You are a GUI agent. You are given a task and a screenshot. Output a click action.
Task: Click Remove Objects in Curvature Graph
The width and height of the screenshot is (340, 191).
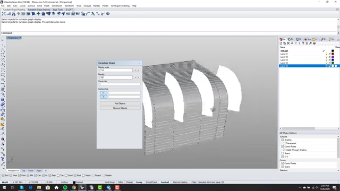(x=120, y=108)
